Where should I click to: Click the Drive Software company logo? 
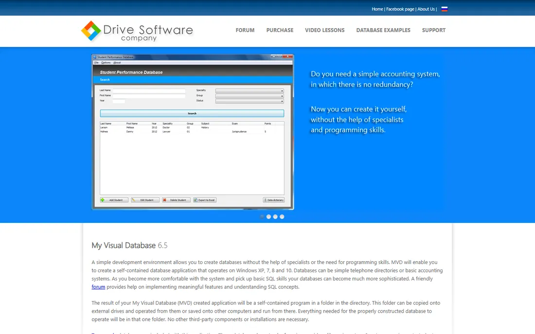point(137,31)
